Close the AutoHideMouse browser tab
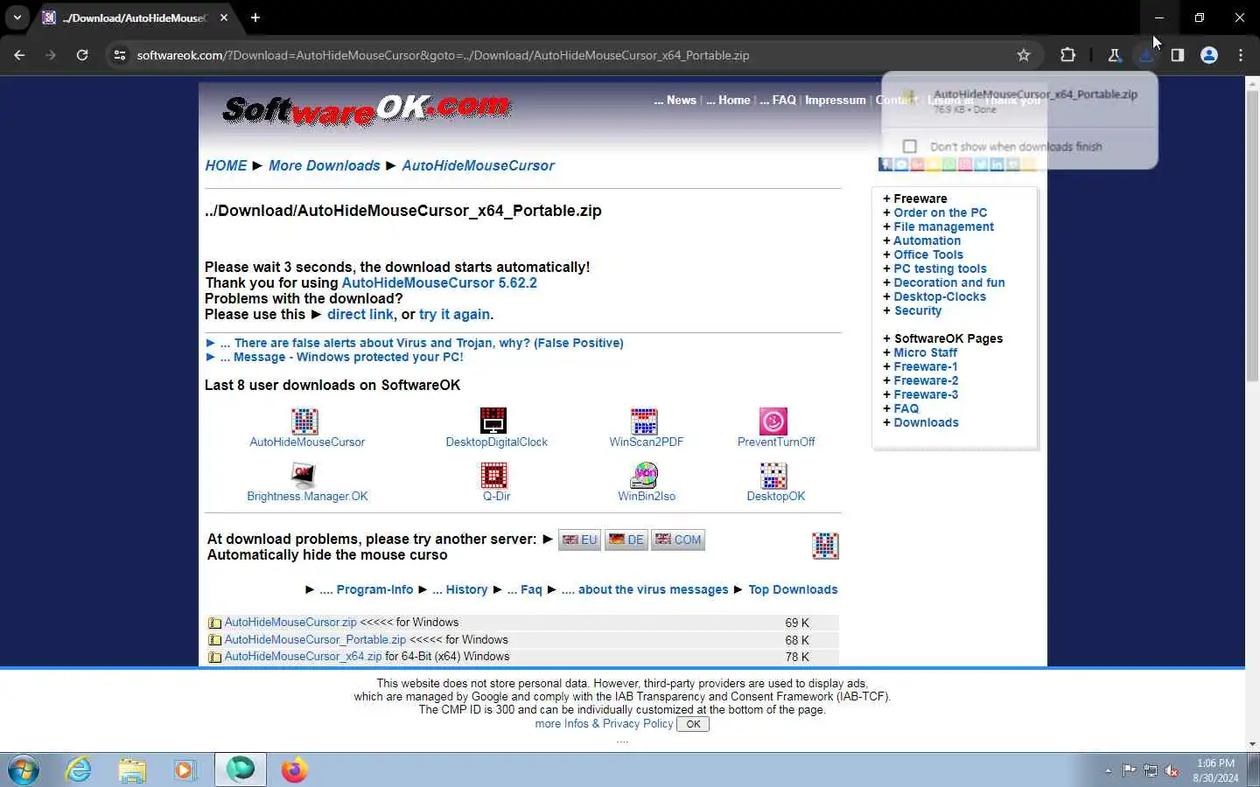1260x787 pixels. [224, 17]
